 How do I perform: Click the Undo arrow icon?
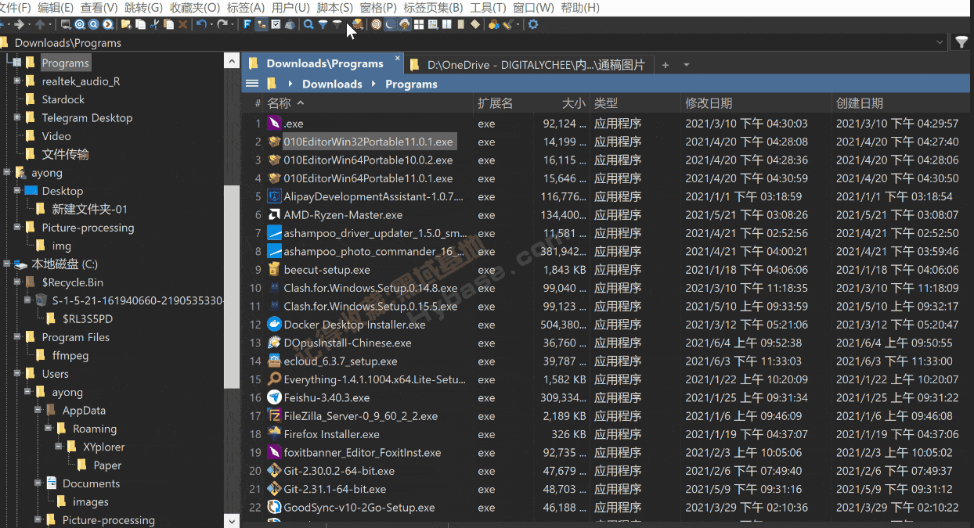coord(201,24)
